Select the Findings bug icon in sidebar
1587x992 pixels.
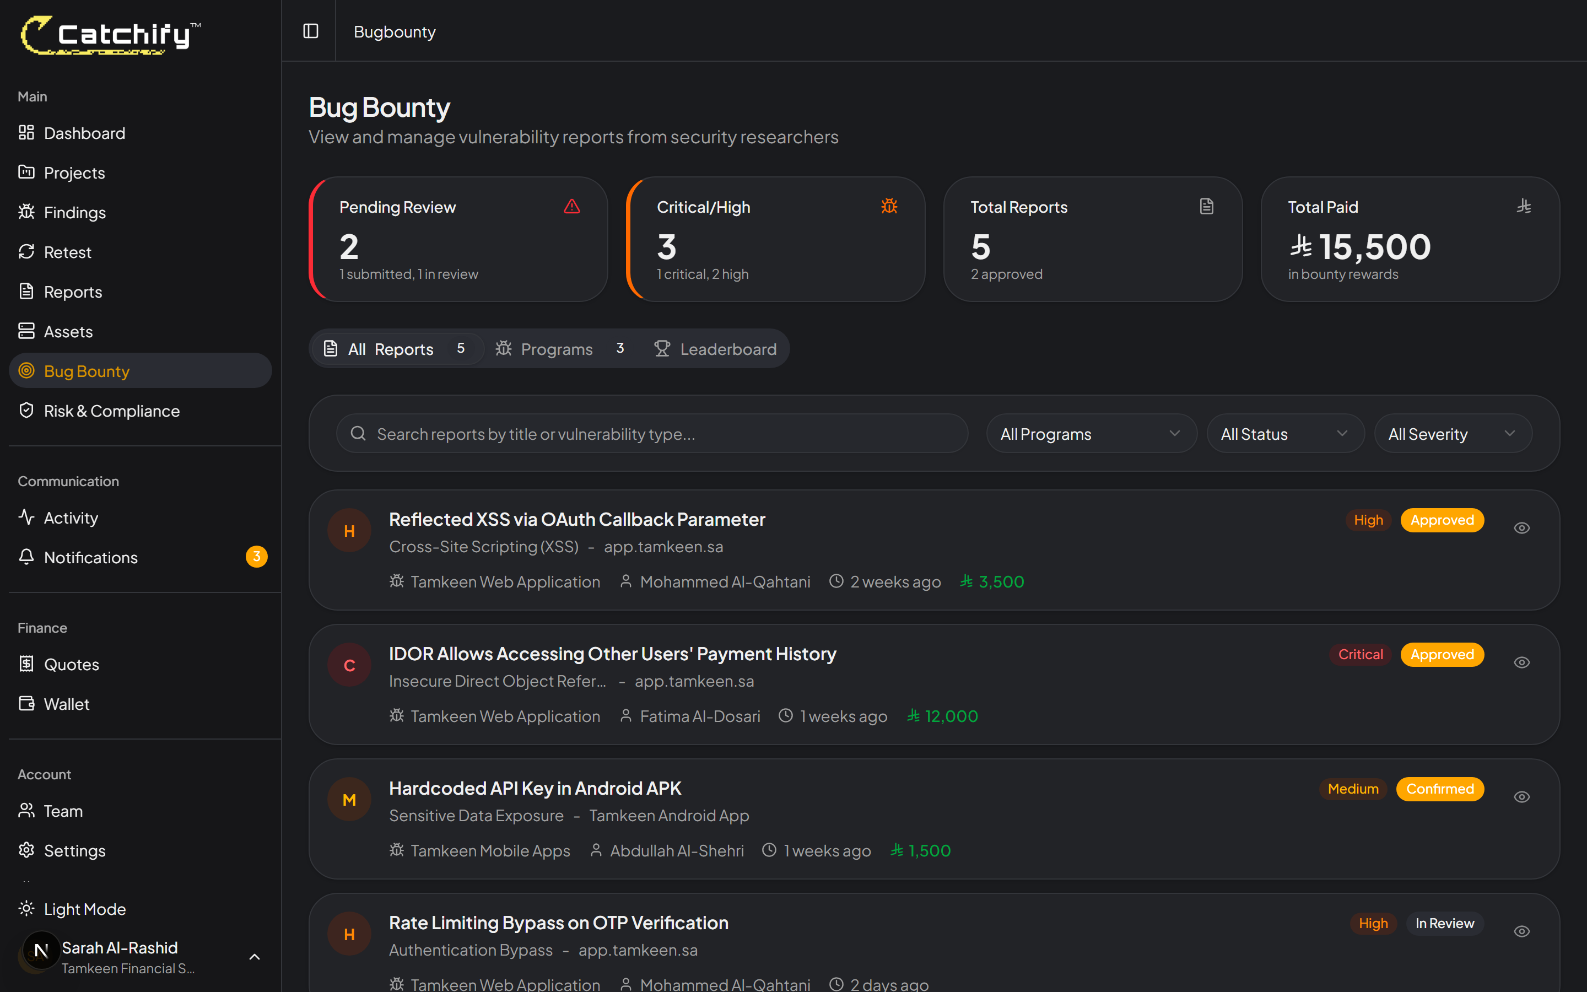[26, 212]
